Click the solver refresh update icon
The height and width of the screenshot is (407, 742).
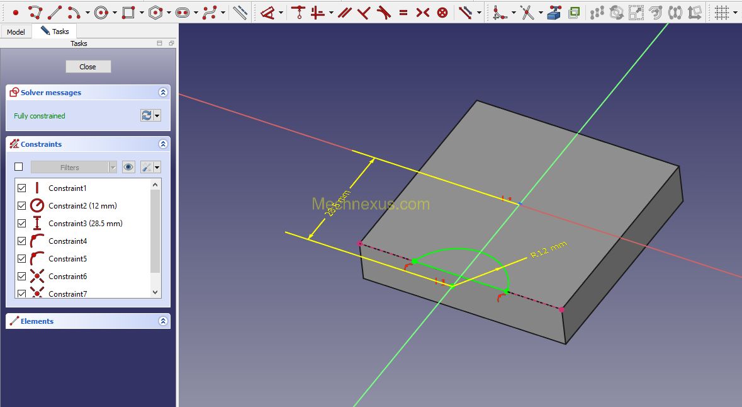point(147,115)
